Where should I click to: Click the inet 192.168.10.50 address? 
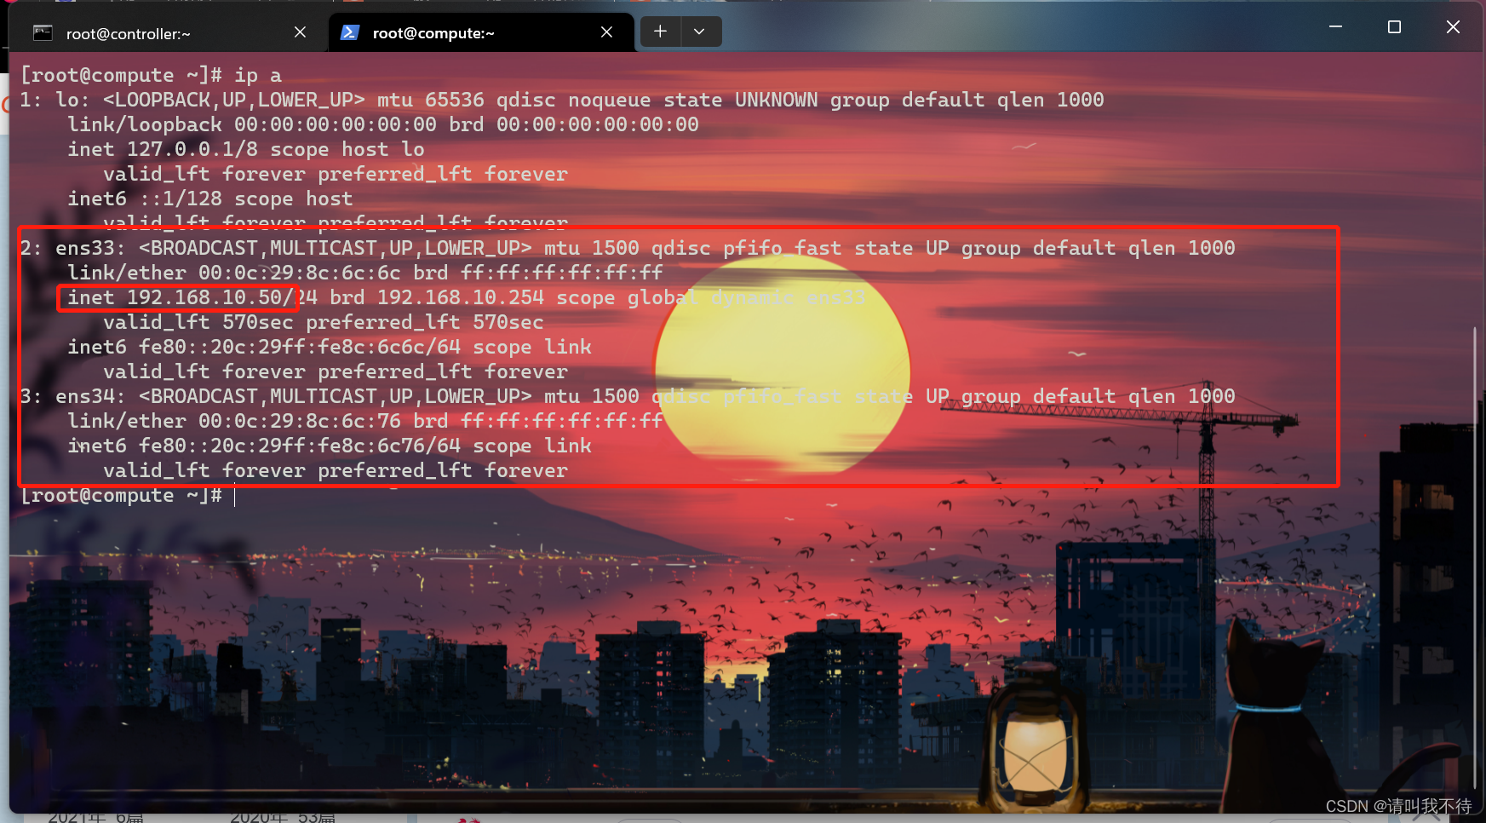209,297
